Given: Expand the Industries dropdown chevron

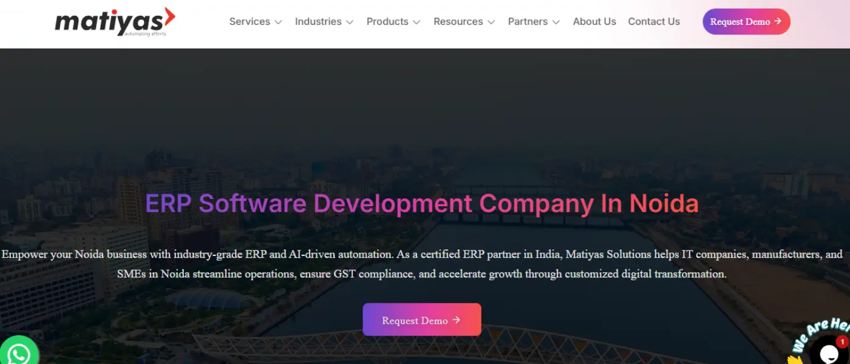Looking at the screenshot, I should click(x=350, y=22).
